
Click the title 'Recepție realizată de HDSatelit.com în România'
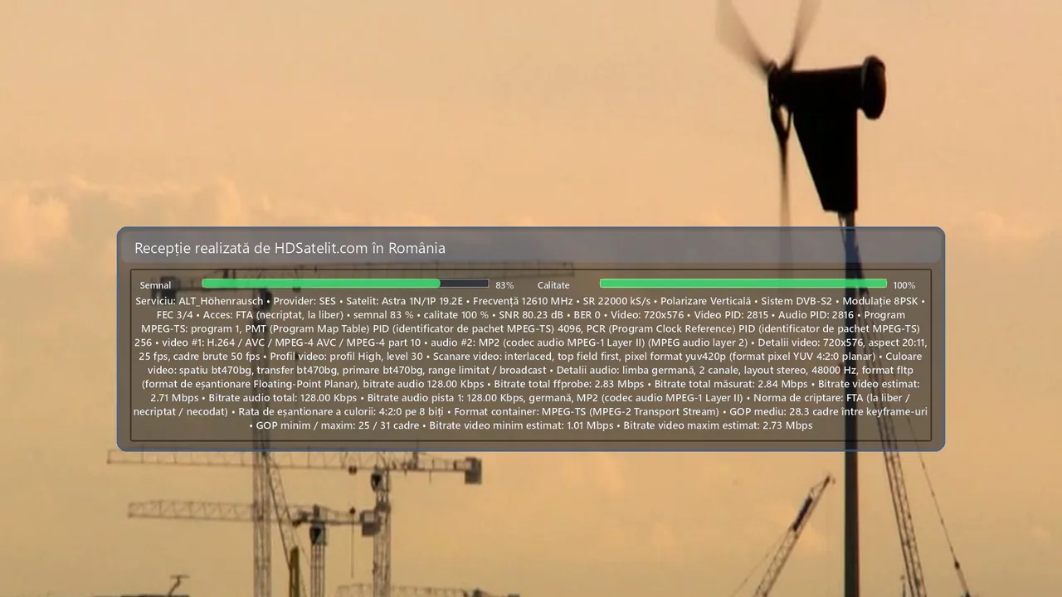[x=290, y=248]
